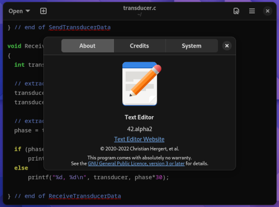Click the copyright Christian Hergert text
Viewport: 279px width, 207px height.
139,149
